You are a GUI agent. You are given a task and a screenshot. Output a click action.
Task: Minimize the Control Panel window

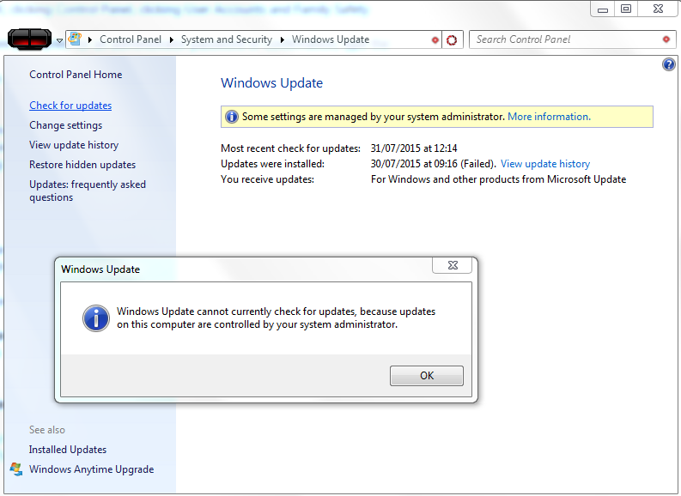[x=602, y=9]
